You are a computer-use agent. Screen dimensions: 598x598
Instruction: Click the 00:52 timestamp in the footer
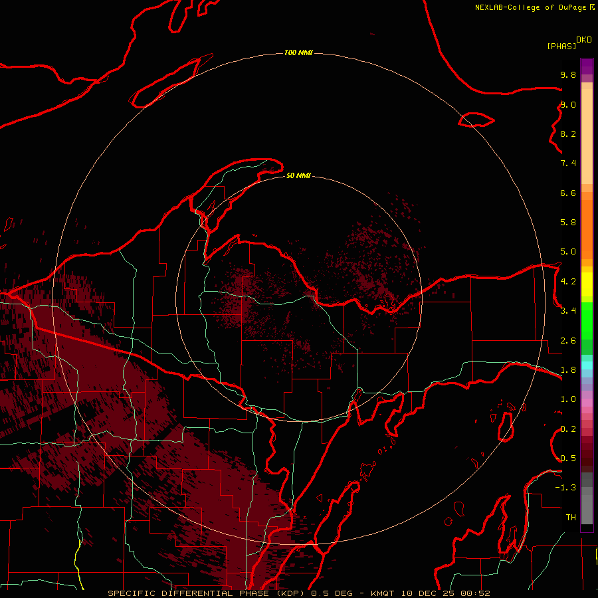[x=475, y=593]
